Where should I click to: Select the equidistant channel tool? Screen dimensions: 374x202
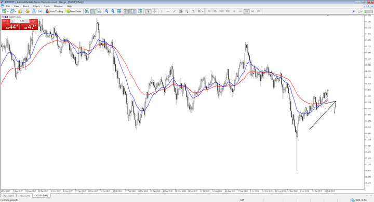(x=181, y=11)
